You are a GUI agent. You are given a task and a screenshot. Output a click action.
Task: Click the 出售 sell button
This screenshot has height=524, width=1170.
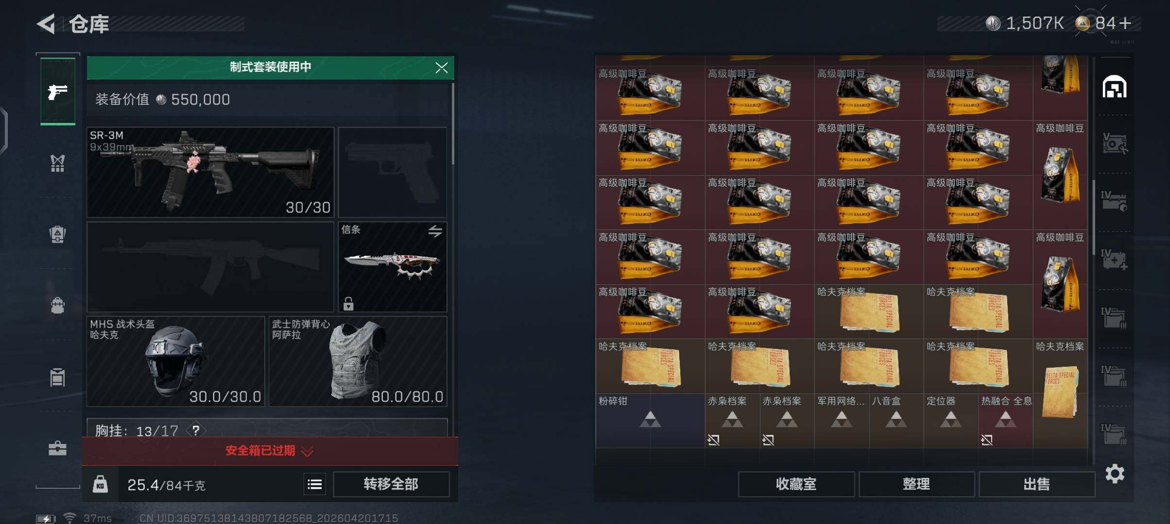pyautogui.click(x=1036, y=484)
